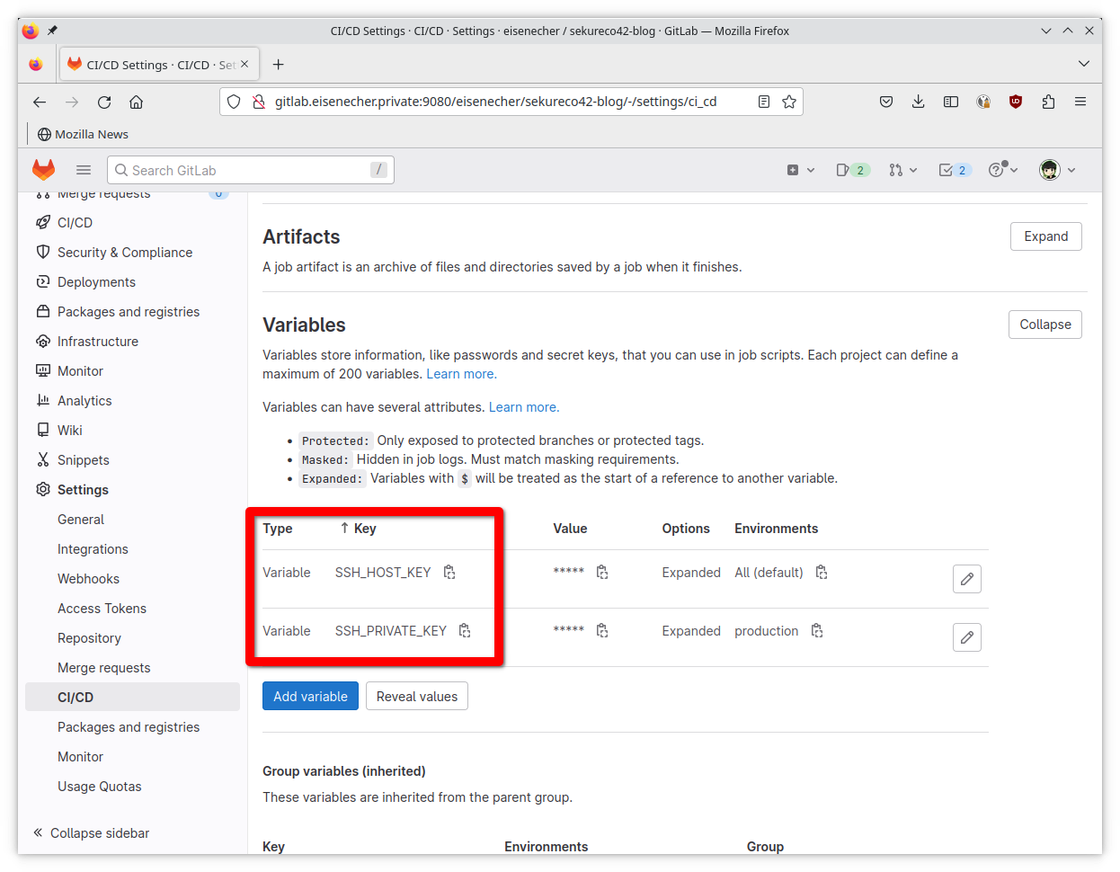Copy the masked value of SSH_HOST_KEY
This screenshot has height=872, width=1120.
point(602,572)
